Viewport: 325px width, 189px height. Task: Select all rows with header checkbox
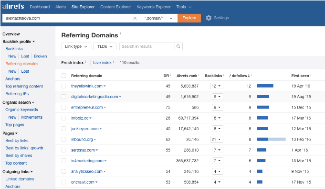pos(63,76)
